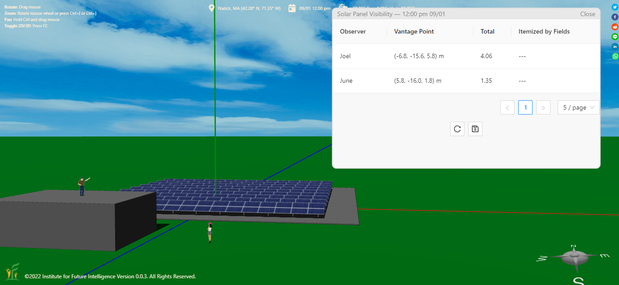Click the location pin icon for Natick
Image resolution: width=619 pixels, height=285 pixels.
coord(212,8)
